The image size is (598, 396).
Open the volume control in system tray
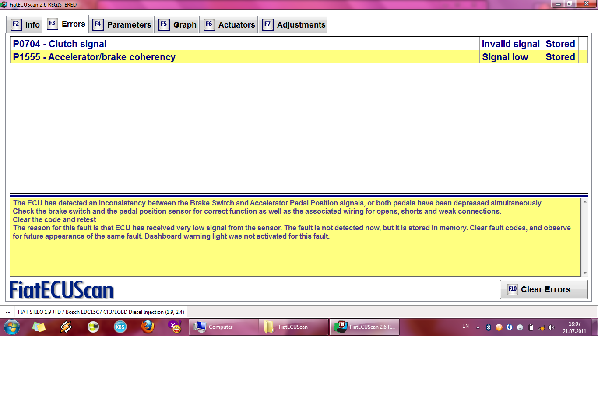551,327
